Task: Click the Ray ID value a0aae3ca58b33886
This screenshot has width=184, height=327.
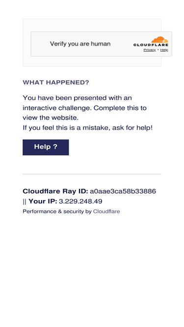Action: point(123,191)
